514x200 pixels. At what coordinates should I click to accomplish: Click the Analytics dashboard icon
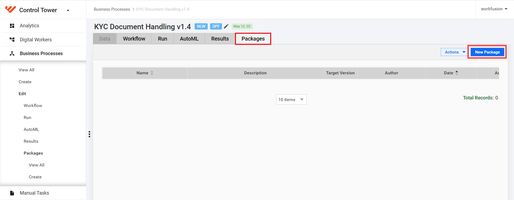point(12,26)
